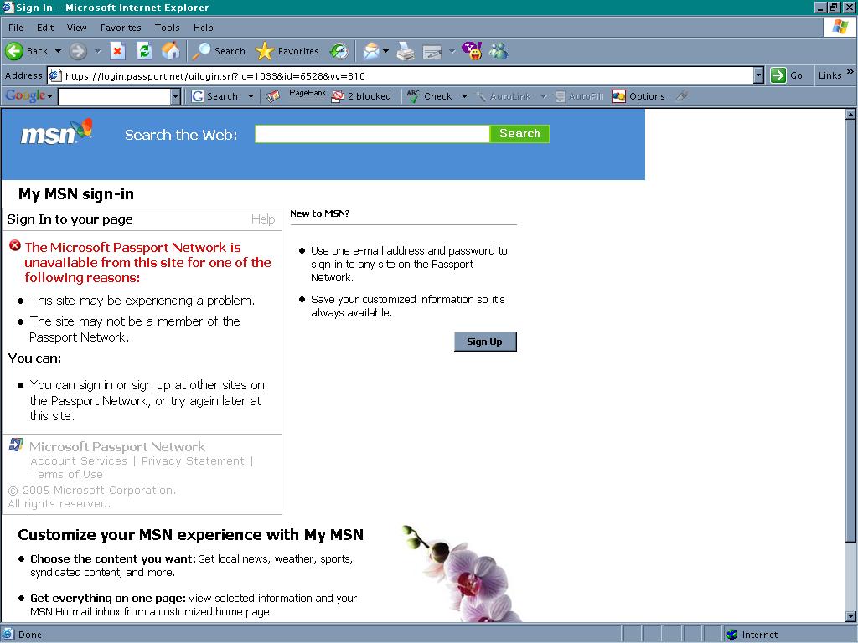
Task: Open Terms of Use link
Action: click(x=67, y=474)
